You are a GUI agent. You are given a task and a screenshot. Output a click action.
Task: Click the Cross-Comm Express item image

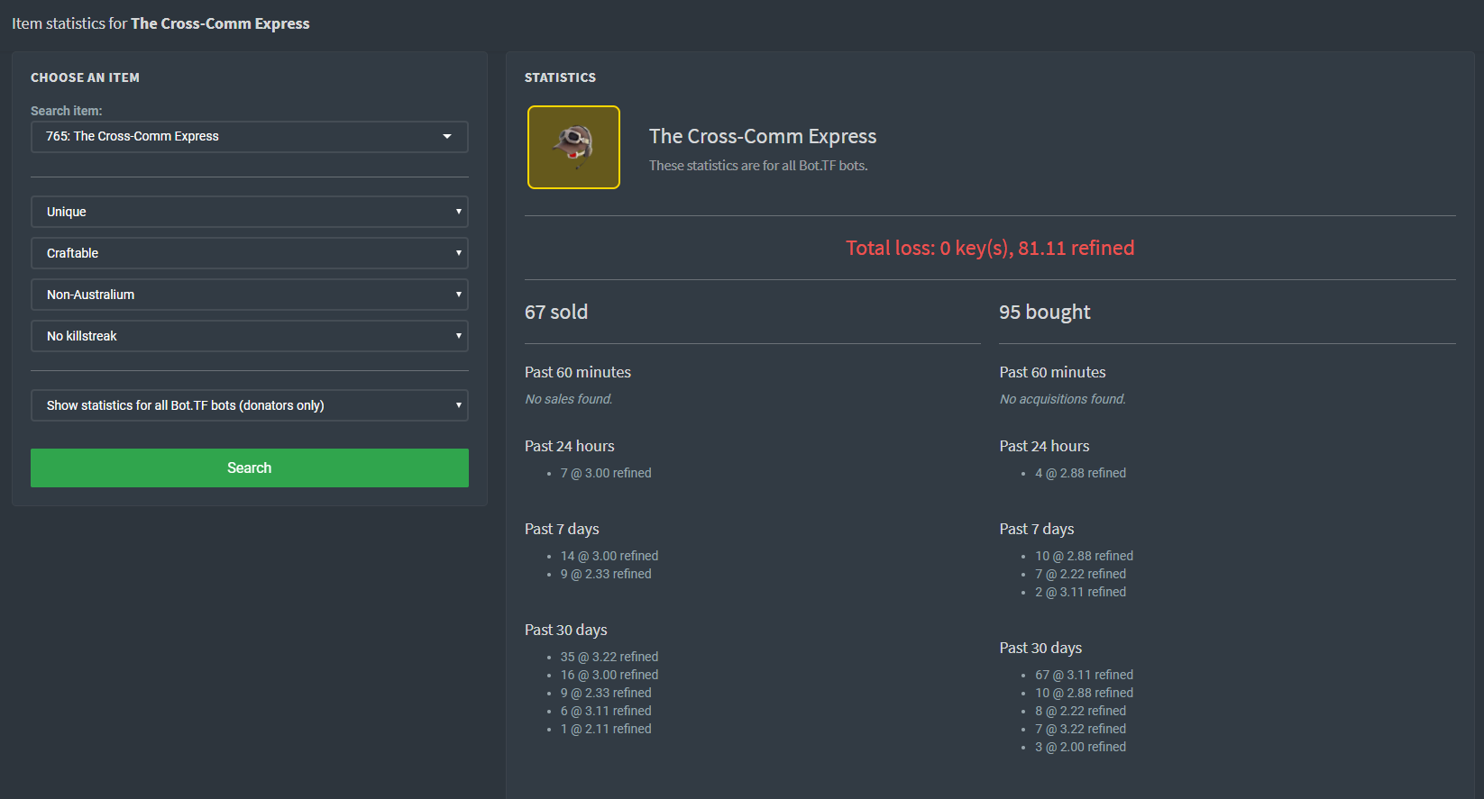pyautogui.click(x=573, y=148)
